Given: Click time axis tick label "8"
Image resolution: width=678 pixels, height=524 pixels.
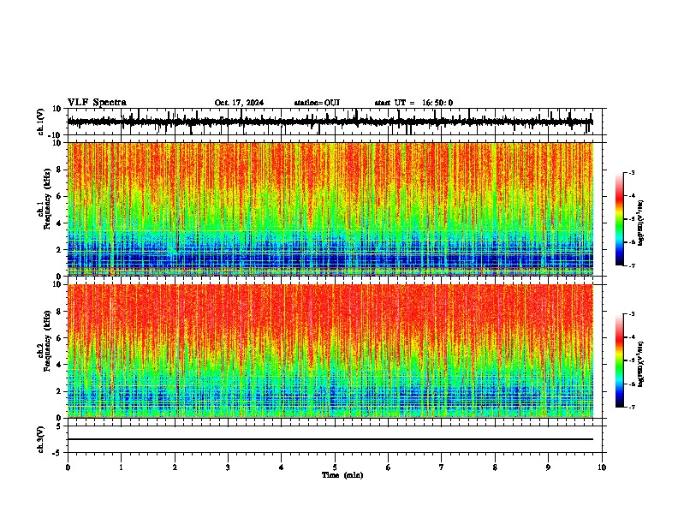Looking at the screenshot, I should tap(495, 467).
